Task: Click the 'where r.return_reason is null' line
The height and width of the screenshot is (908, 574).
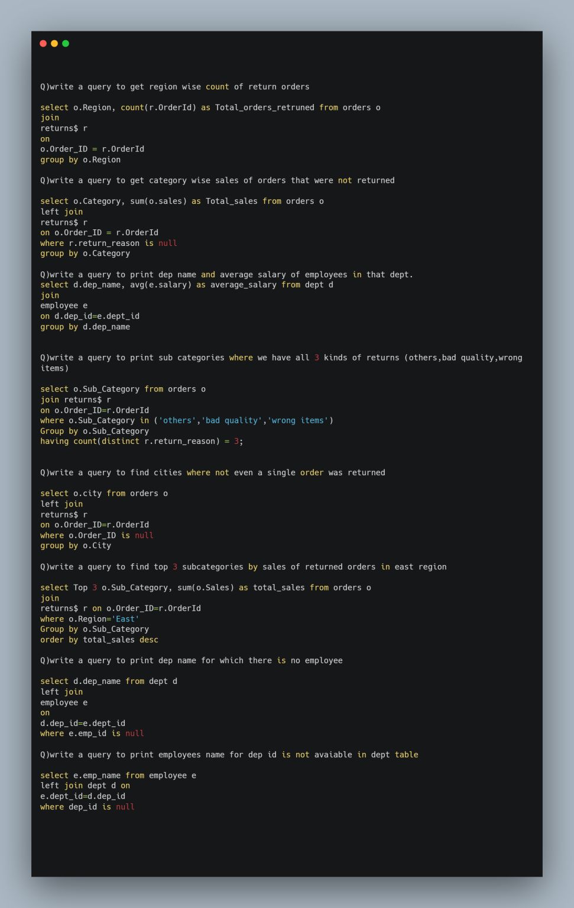Action: click(109, 243)
